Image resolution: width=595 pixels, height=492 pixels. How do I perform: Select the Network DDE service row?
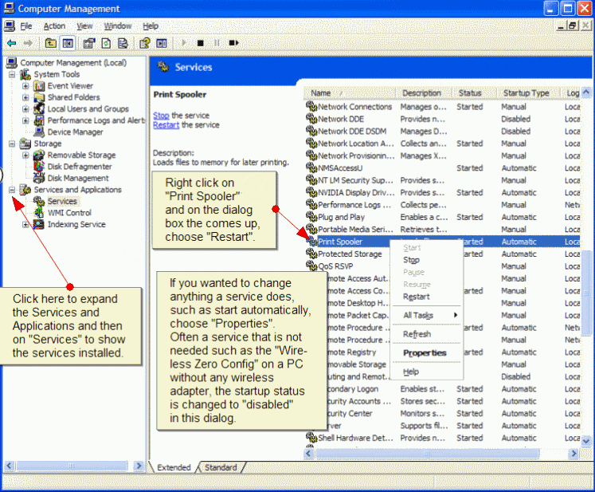tap(442, 119)
